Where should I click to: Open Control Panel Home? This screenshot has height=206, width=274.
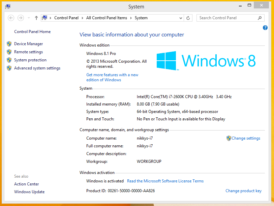pyautogui.click(x=32, y=32)
